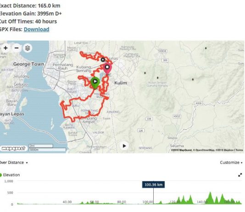Open the map layers selector
Image resolution: width=245 pixels, height=212 pixels.
click(x=28, y=48)
